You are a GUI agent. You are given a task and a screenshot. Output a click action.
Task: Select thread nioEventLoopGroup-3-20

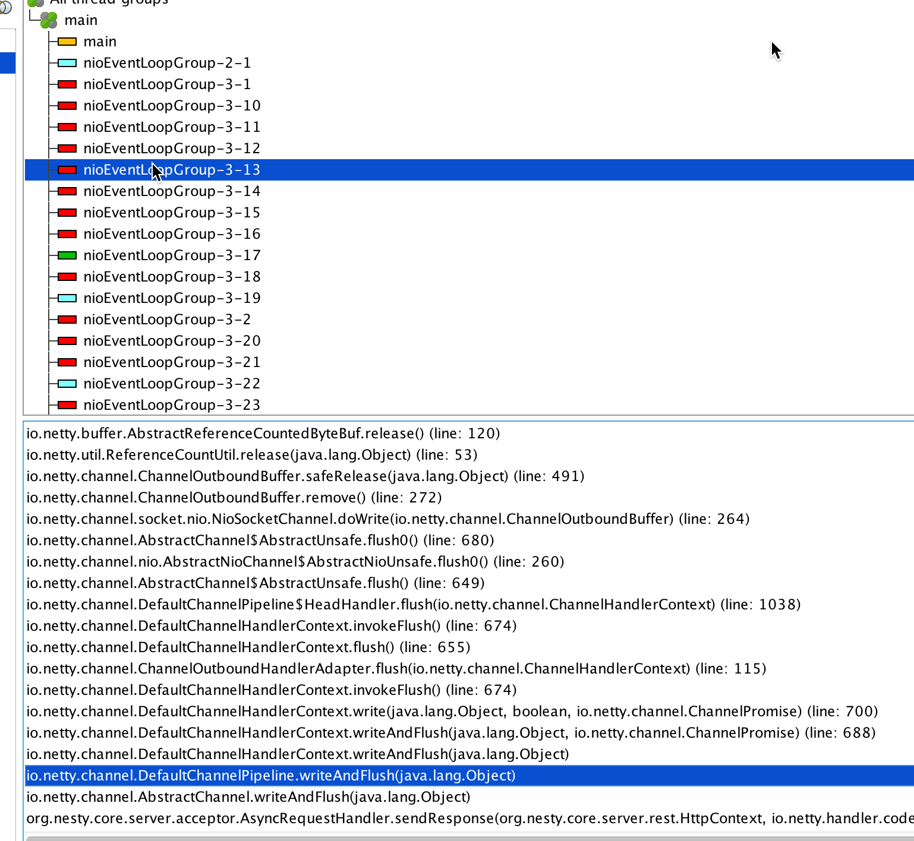(x=172, y=341)
